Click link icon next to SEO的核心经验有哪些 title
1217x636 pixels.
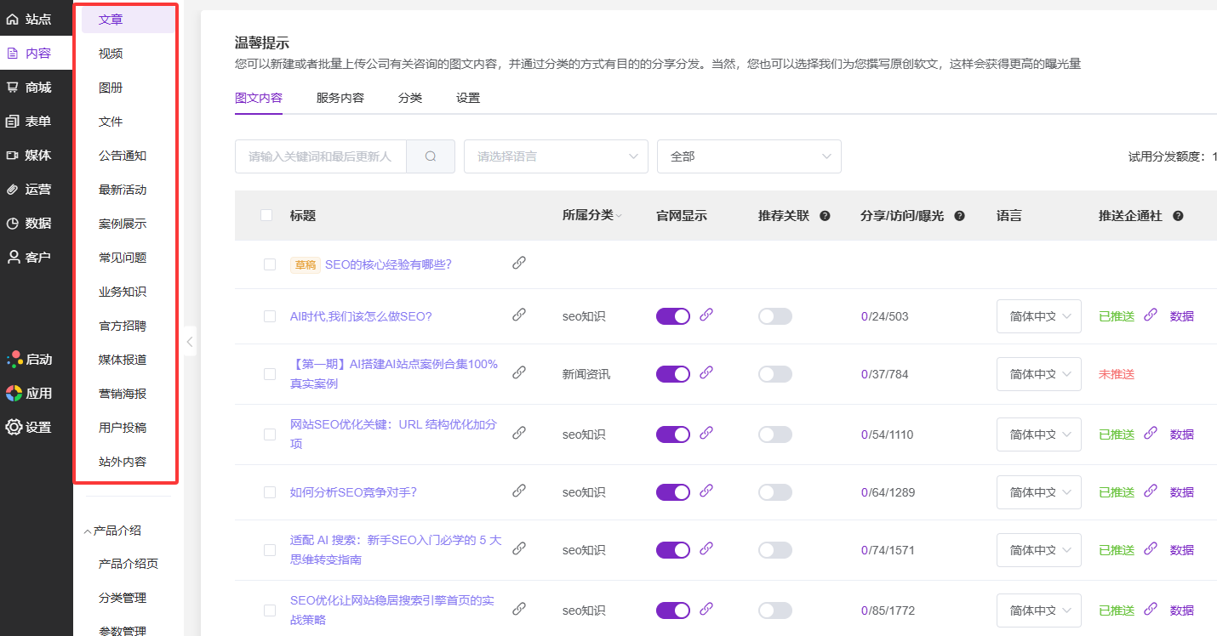[x=519, y=264]
